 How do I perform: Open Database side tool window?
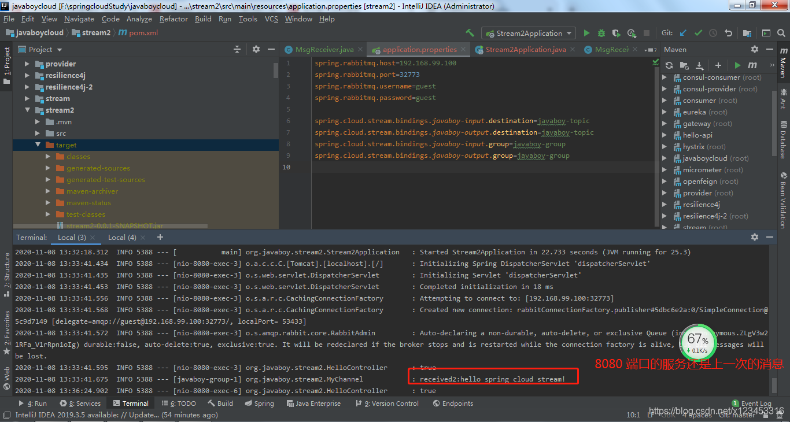pos(784,139)
